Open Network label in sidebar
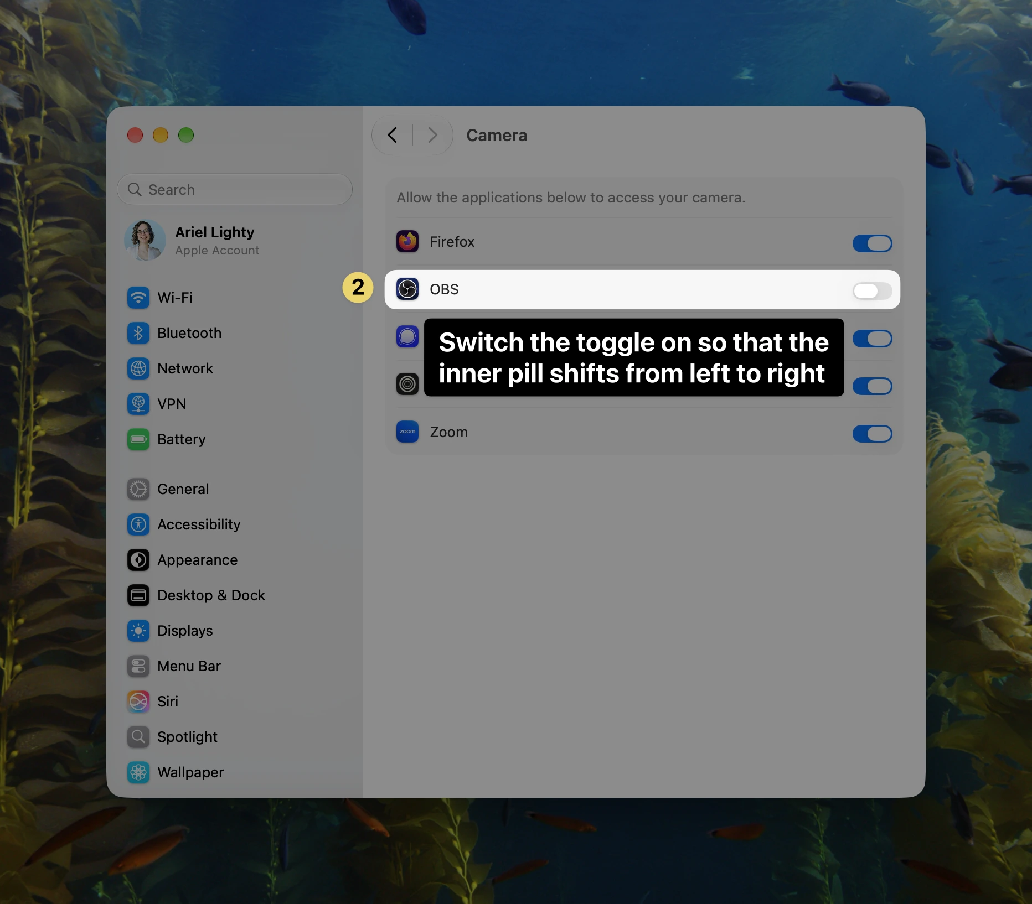Screen dimensions: 1032x904 [x=185, y=368]
